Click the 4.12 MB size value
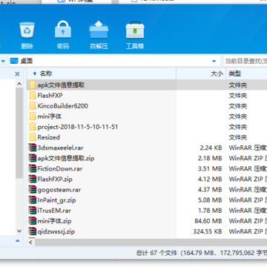 point(210,179)
